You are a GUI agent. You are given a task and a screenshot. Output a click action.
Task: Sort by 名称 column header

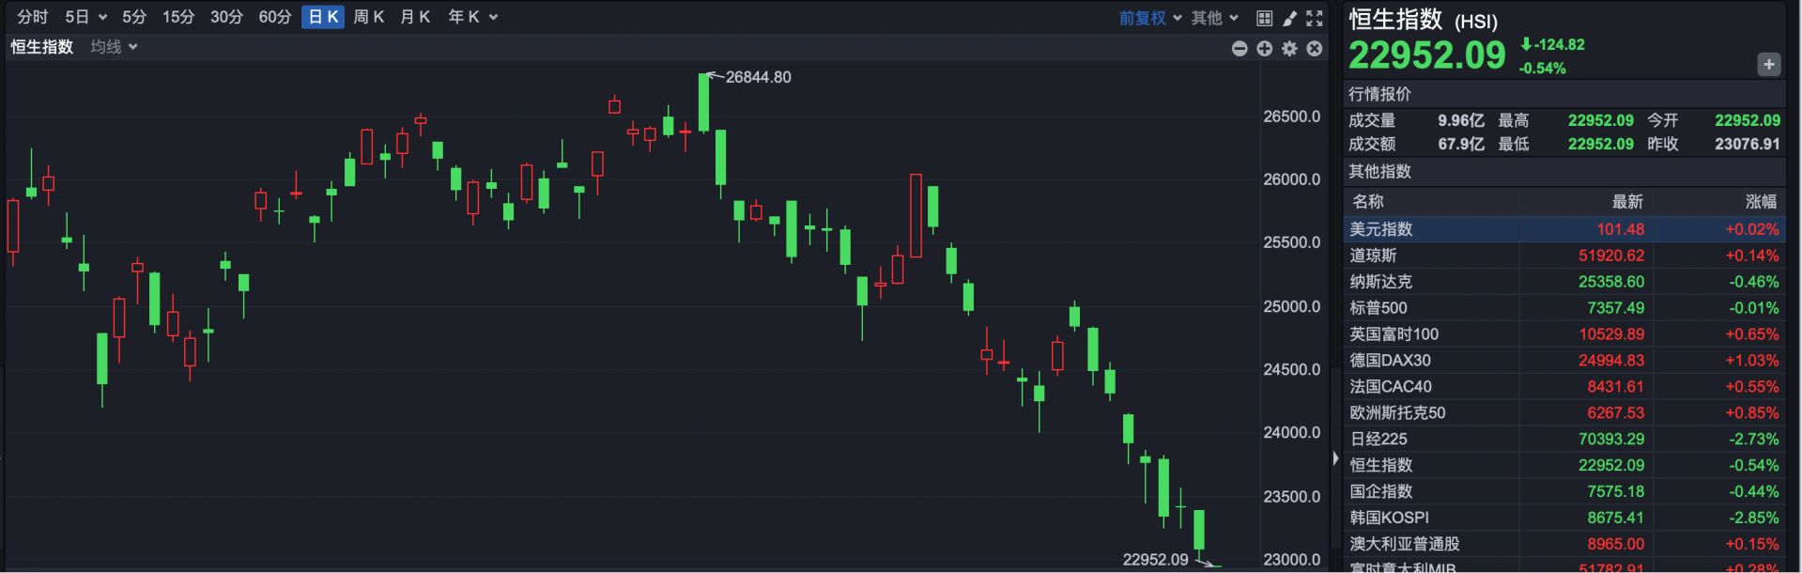pos(1368,202)
